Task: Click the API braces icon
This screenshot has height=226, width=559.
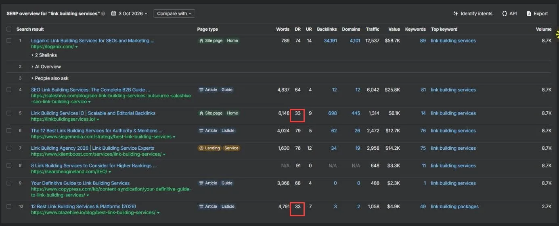Action: point(505,14)
